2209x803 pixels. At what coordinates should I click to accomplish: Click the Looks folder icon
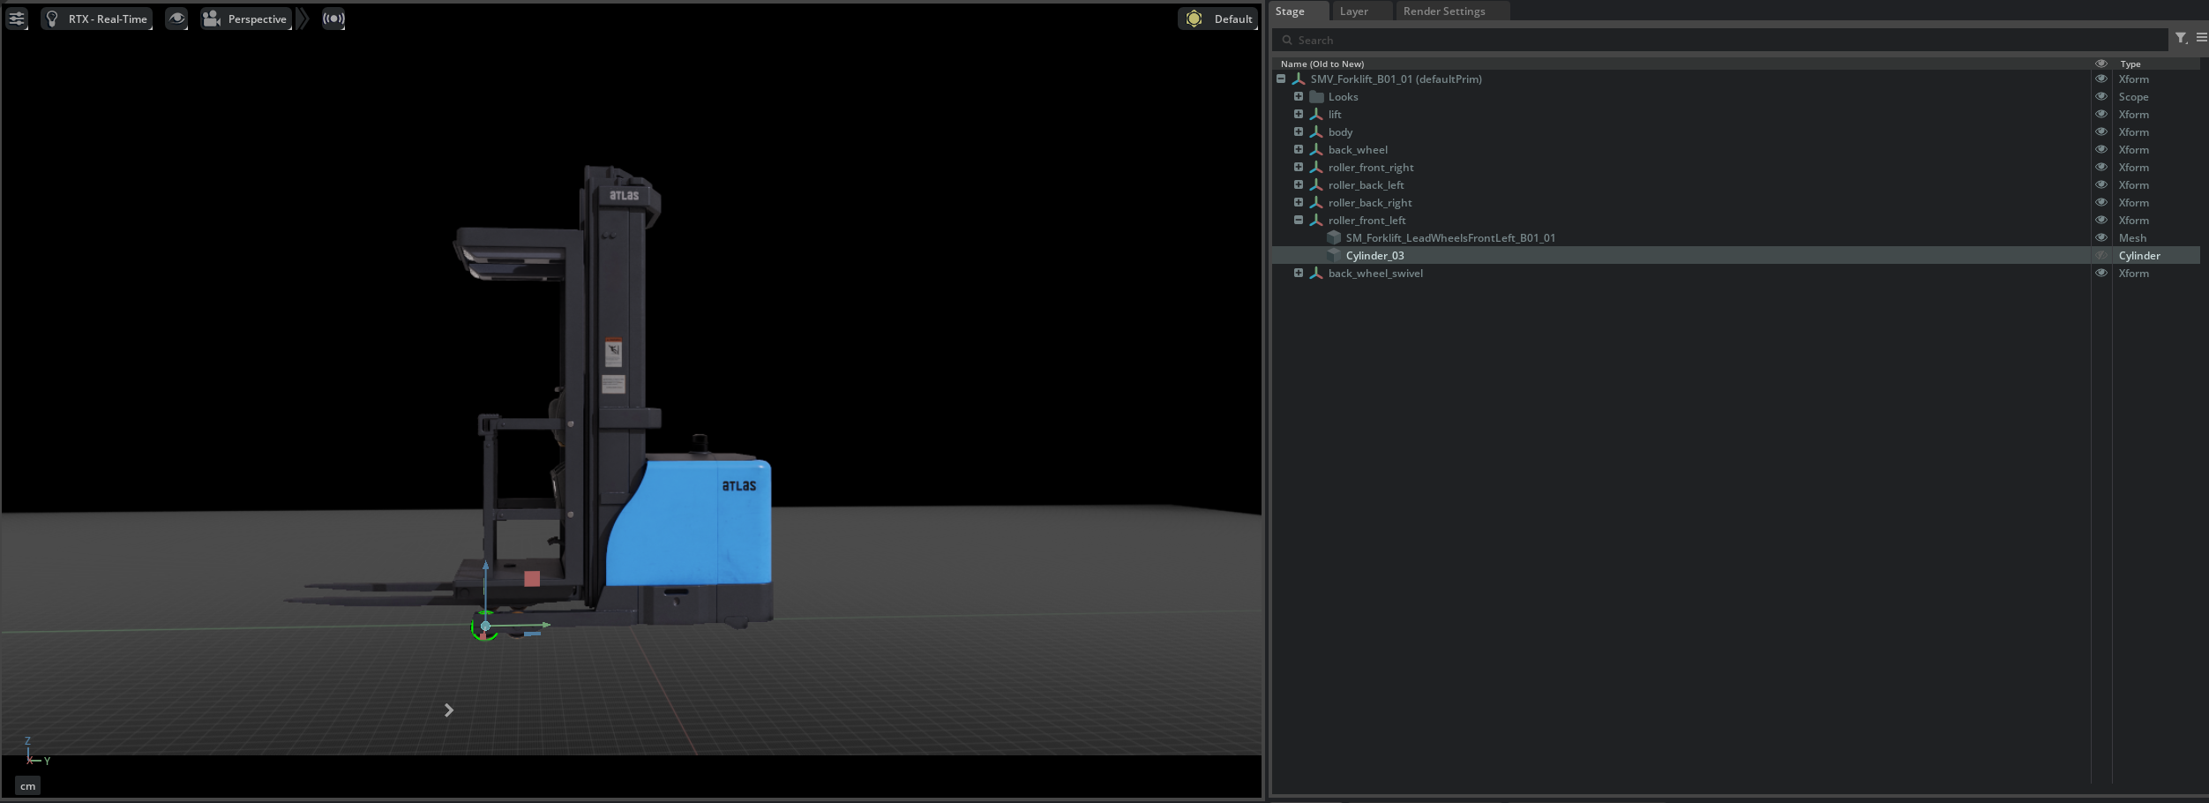pyautogui.click(x=1316, y=97)
